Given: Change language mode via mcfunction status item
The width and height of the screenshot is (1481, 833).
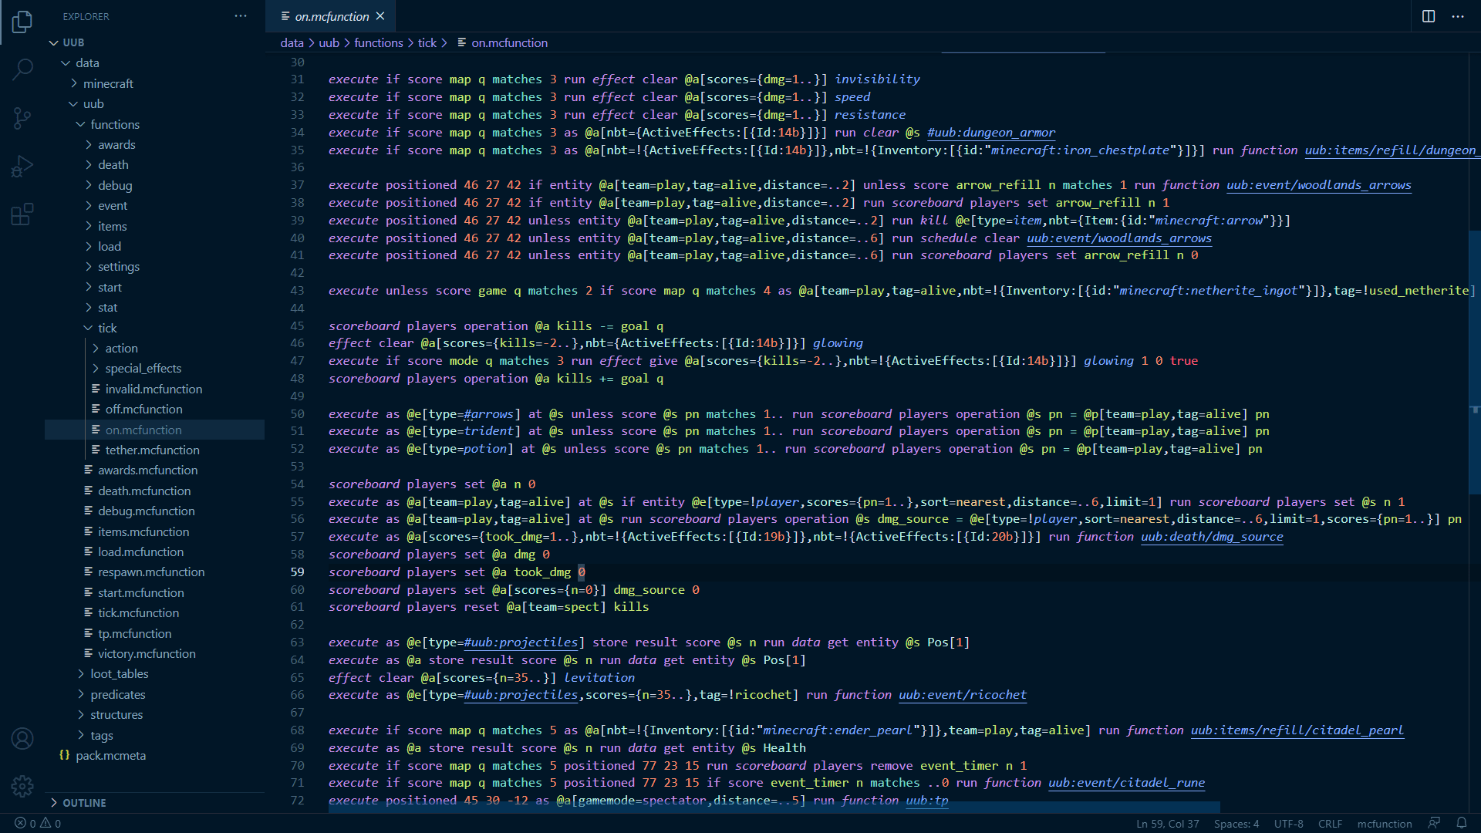Looking at the screenshot, I should pos(1384,823).
